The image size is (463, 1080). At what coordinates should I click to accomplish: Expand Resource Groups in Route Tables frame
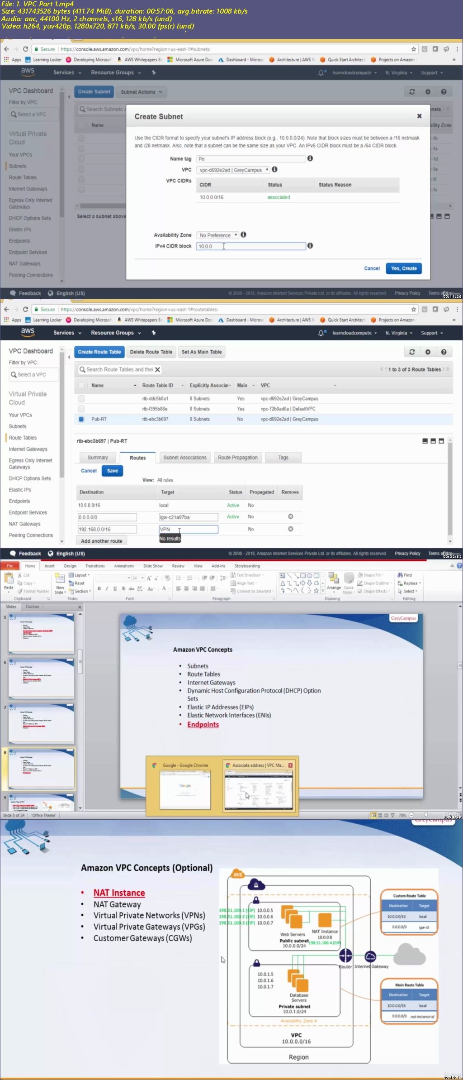[116, 333]
